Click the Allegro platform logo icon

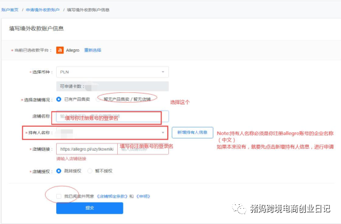60,50
